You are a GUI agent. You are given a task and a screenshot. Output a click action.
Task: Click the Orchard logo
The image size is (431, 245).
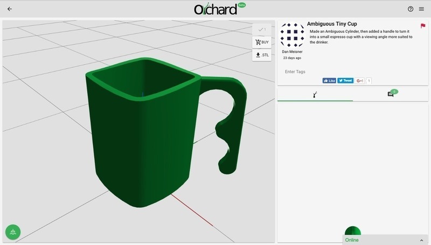click(215, 9)
